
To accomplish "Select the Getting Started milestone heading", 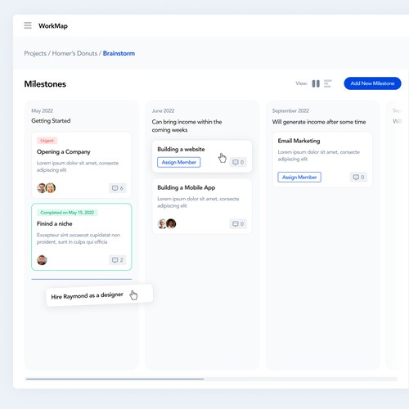I will tap(51, 121).
